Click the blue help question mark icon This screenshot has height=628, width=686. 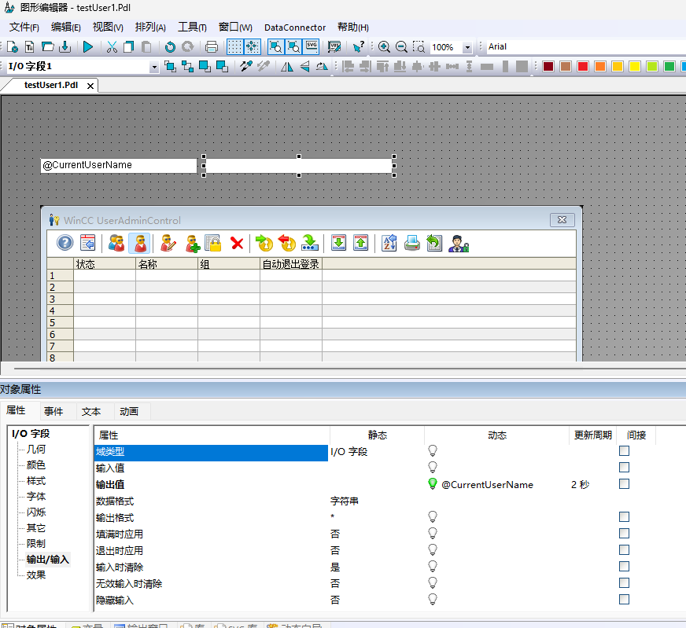(x=65, y=243)
